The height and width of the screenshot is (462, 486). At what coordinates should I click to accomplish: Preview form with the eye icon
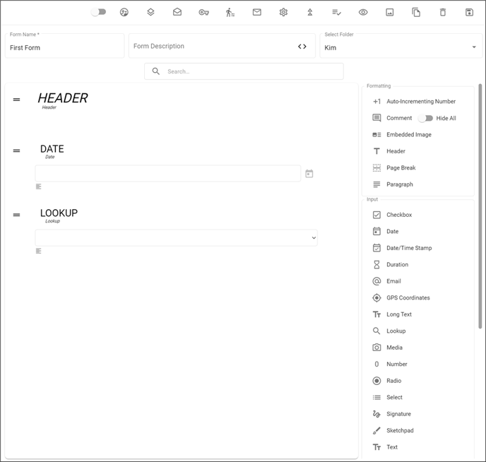click(x=363, y=12)
